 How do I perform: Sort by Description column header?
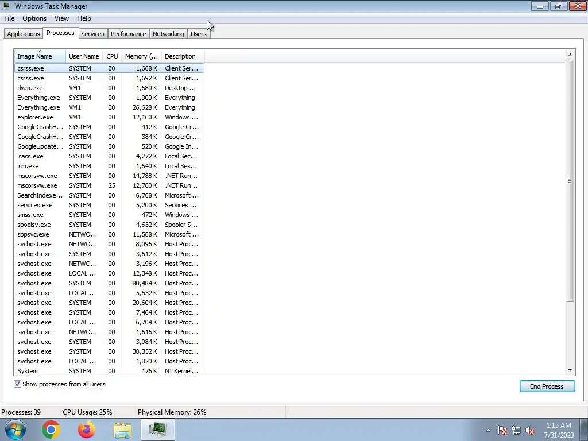point(183,56)
